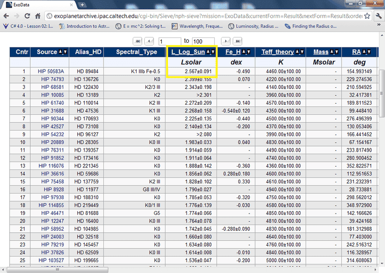The height and width of the screenshot is (273, 385).
Task: Sort Teff_theory column descending with down arrow
Action: [x=301, y=52]
